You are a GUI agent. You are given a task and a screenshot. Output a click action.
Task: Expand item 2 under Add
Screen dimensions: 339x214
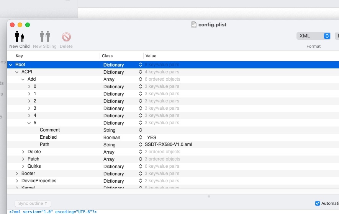point(29,101)
